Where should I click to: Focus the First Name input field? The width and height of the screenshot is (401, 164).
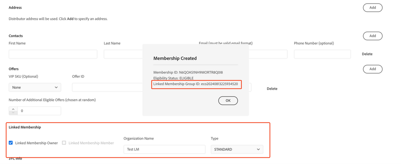53,54
